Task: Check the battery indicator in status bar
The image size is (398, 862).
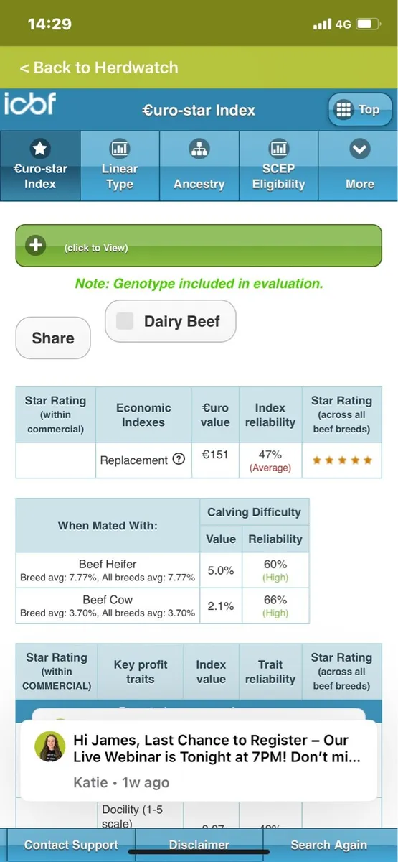Action: pyautogui.click(x=367, y=24)
